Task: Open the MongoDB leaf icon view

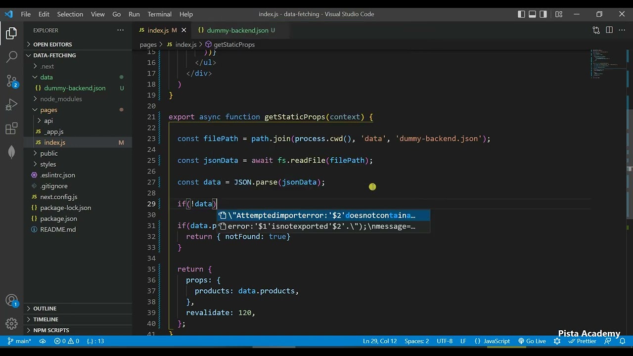Action: click(11, 152)
